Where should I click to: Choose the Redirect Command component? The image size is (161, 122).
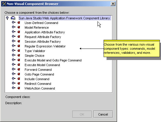pyautogui.click(x=38, y=84)
